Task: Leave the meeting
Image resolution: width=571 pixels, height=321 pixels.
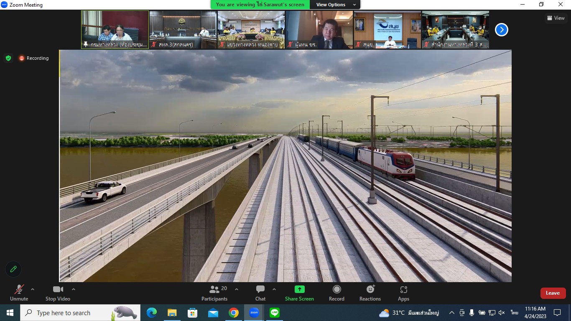Action: pyautogui.click(x=553, y=293)
